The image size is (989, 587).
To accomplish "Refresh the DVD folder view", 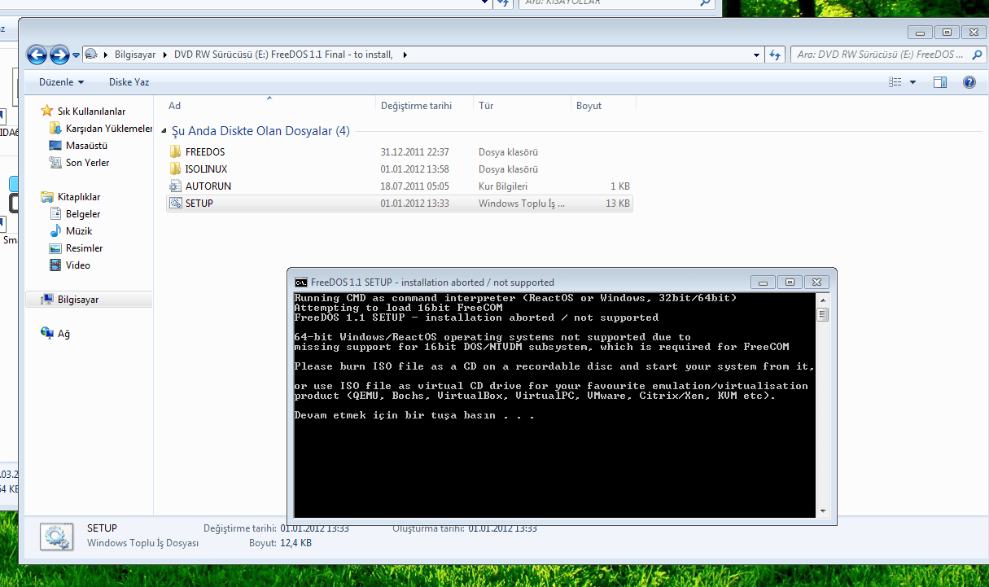I will [775, 55].
